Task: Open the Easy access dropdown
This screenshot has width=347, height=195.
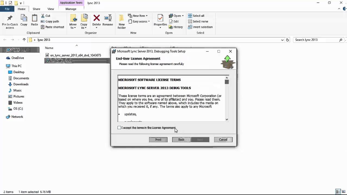Action: click(138, 21)
